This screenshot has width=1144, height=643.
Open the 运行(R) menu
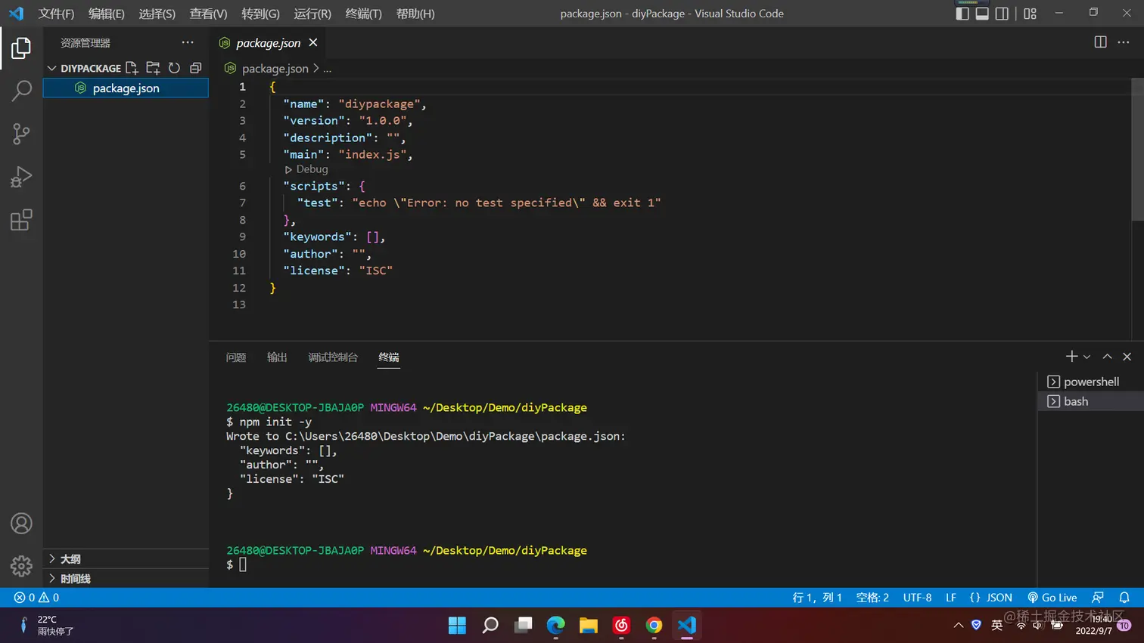tap(312, 14)
